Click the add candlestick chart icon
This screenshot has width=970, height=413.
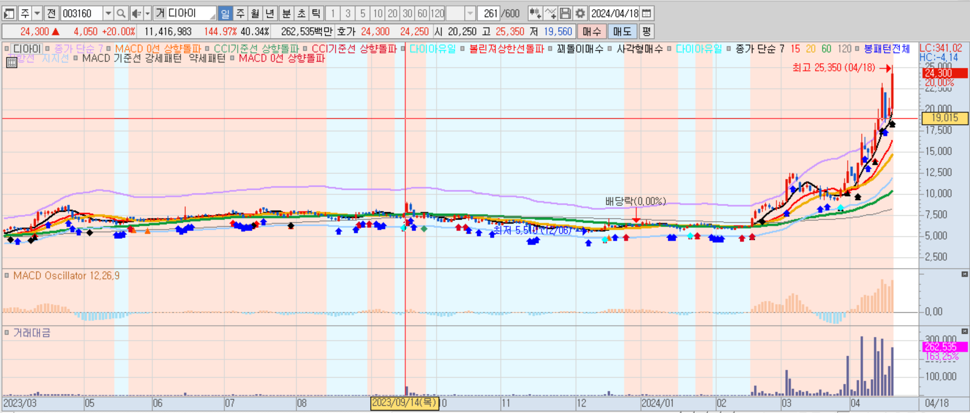pyautogui.click(x=535, y=14)
